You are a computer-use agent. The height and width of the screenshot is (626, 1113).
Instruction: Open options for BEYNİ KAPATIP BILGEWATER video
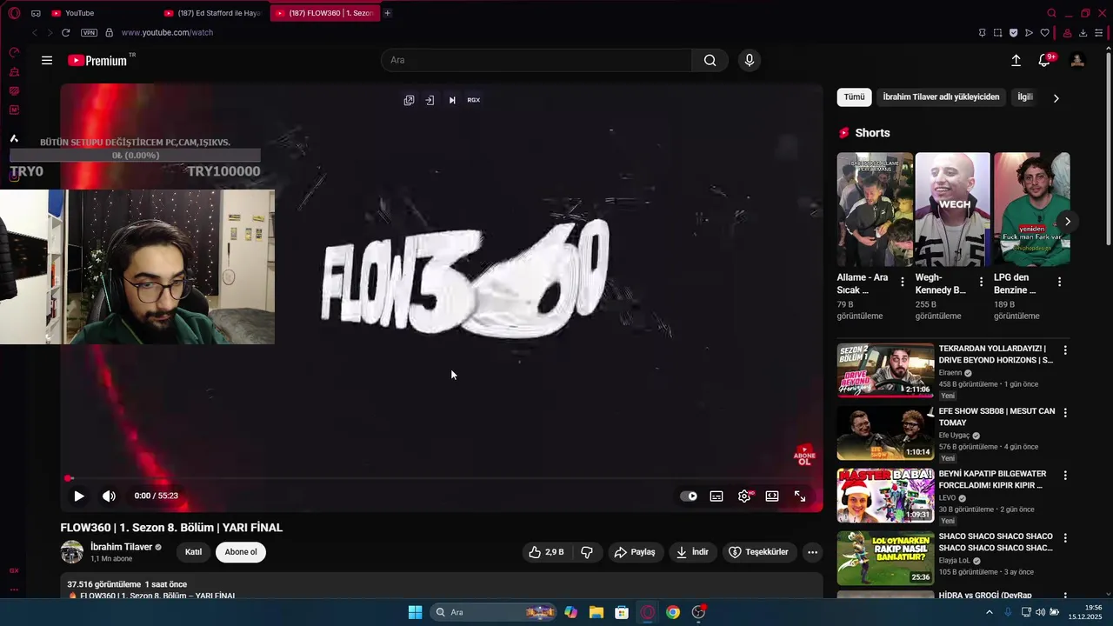pyautogui.click(x=1065, y=476)
